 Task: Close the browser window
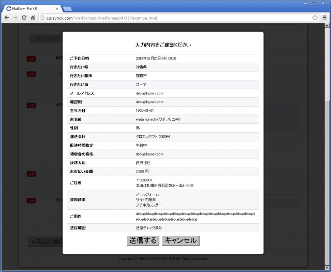pos(323,3)
